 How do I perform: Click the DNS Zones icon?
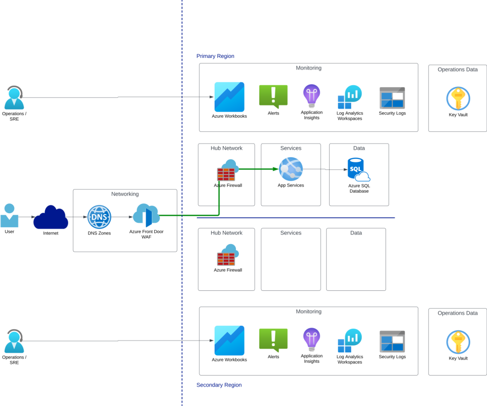[x=99, y=217]
